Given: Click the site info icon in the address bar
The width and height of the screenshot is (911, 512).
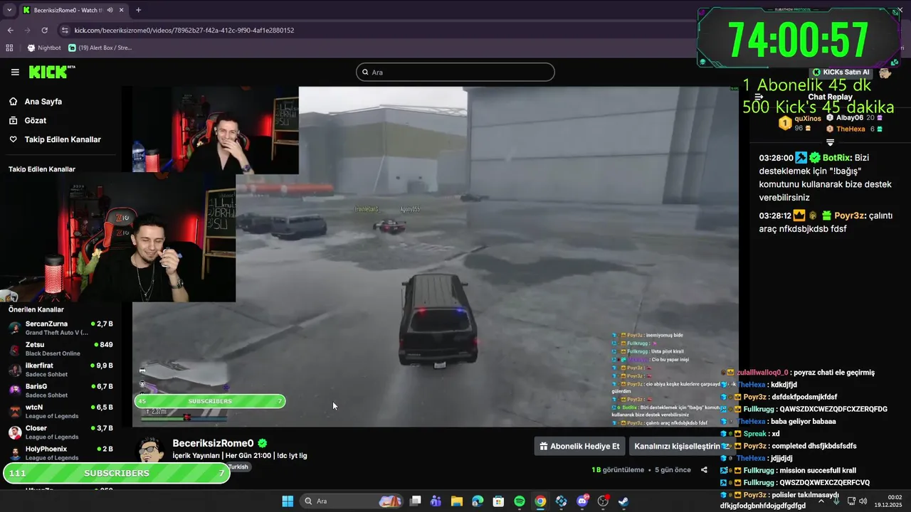Looking at the screenshot, I should click(x=65, y=31).
